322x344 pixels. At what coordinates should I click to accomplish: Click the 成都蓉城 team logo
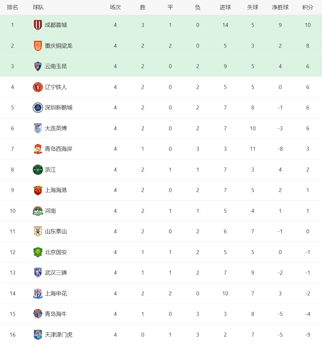pyautogui.click(x=38, y=25)
